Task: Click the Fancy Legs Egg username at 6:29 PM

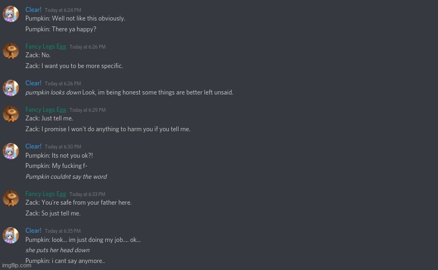Action: pos(46,110)
